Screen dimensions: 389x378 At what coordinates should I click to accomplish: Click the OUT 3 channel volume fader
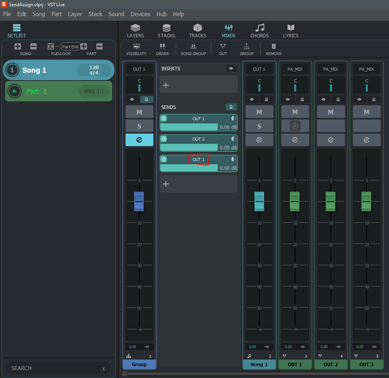click(367, 201)
